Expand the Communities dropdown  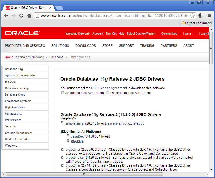[x=171, y=34]
